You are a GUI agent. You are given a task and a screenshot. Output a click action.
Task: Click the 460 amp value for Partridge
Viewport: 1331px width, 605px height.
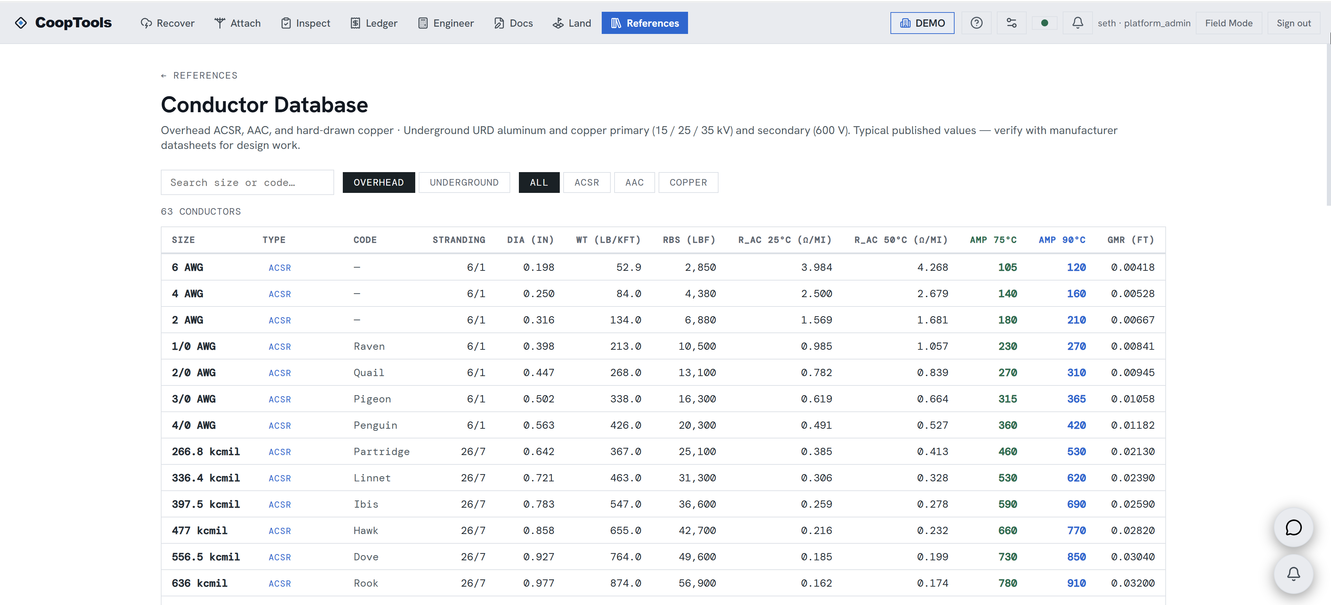1007,451
